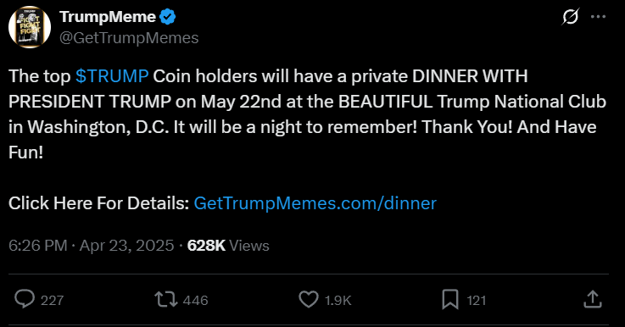
Task: Open the @GetTrumpMemes handle link
Action: click(129, 38)
